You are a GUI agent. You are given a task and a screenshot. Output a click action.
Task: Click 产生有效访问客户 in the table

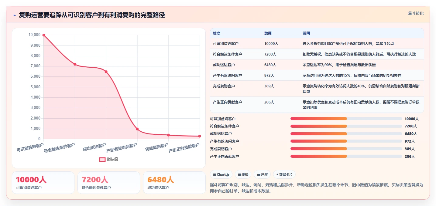click(x=228, y=76)
